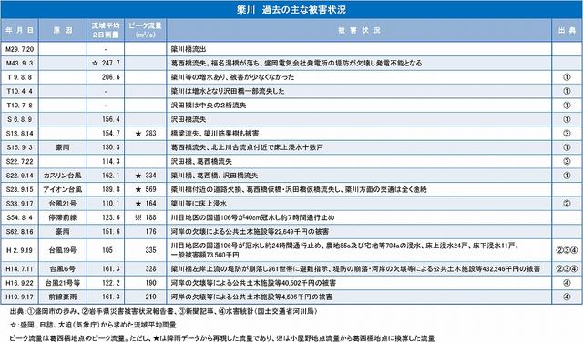583x342 pixels.
Task: Click damage text '簗川橋流出'
Action: [x=189, y=49]
